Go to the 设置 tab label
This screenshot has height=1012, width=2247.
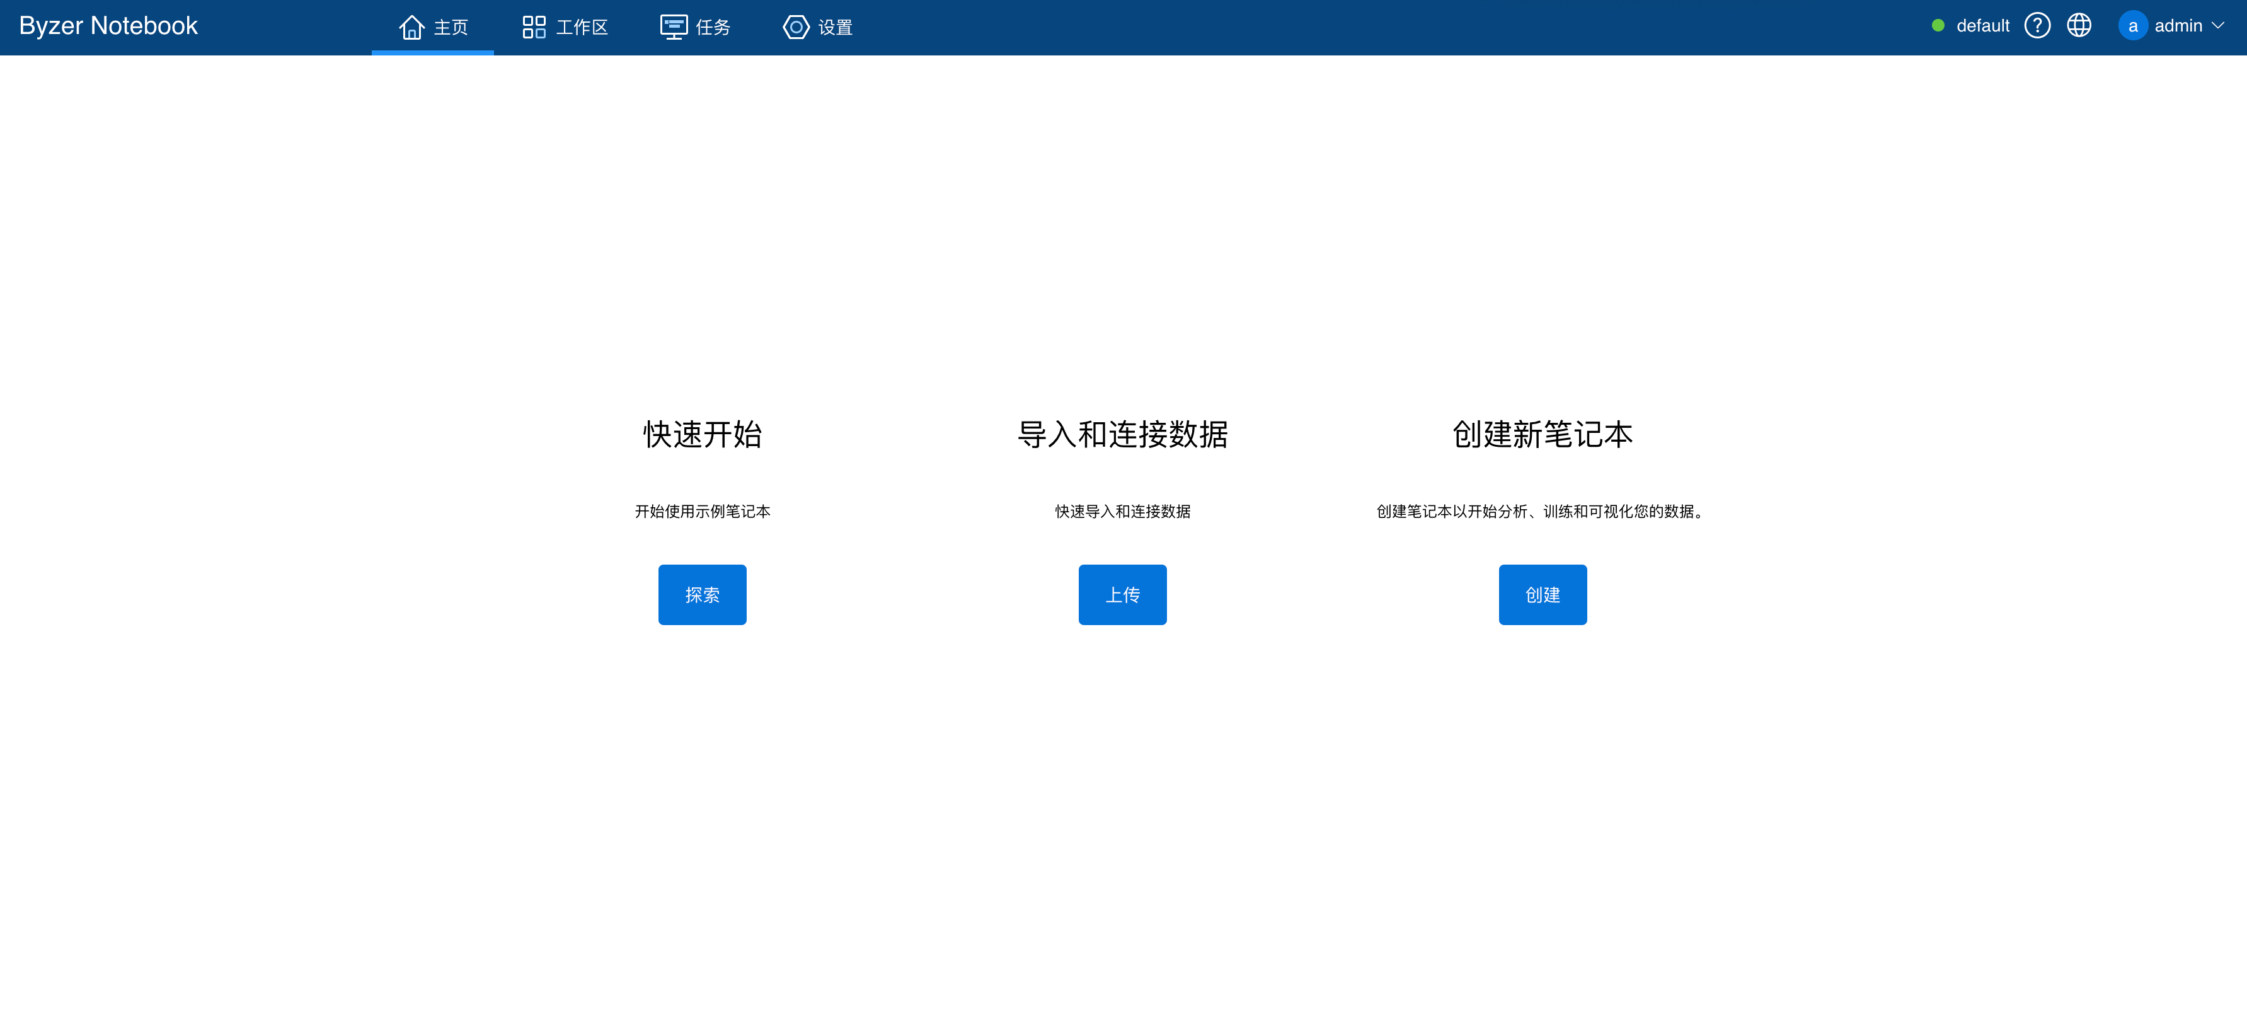835,28
